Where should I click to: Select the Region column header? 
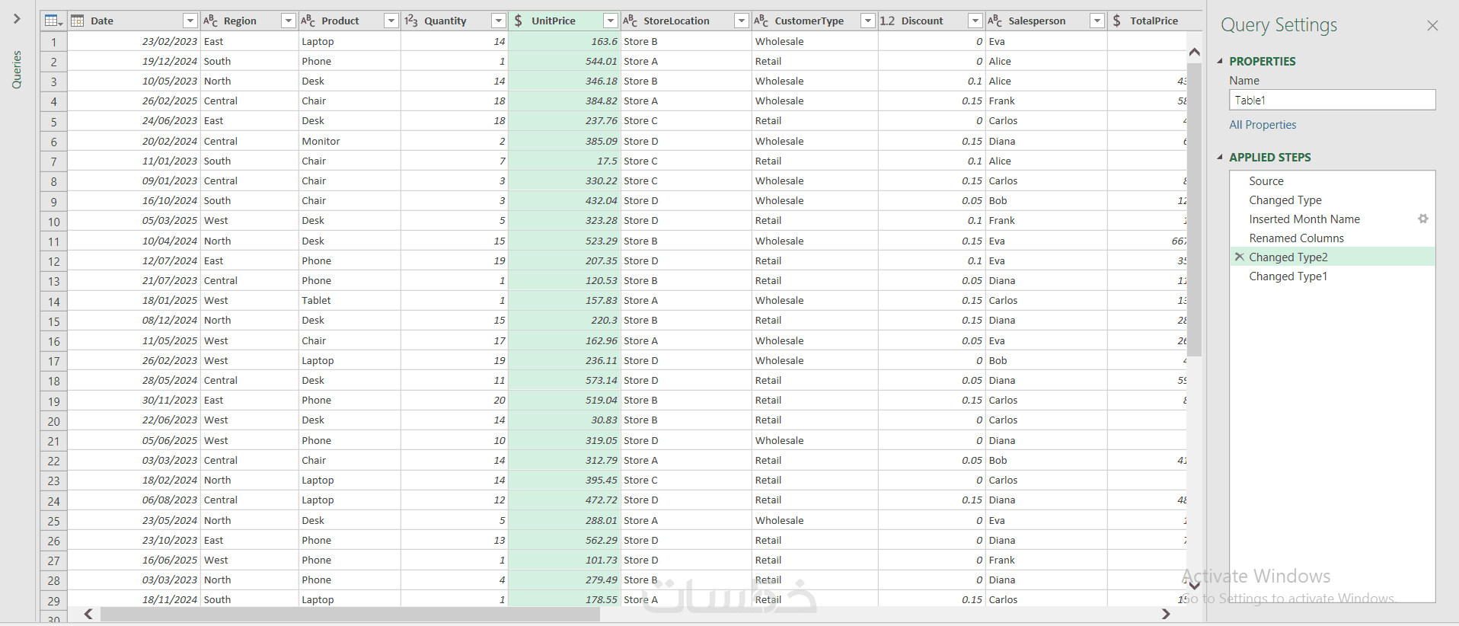coord(249,21)
